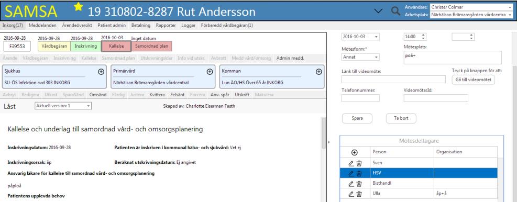Edit participant Ulla with pencil icon
This screenshot has height=202, width=517.
pos(351,194)
